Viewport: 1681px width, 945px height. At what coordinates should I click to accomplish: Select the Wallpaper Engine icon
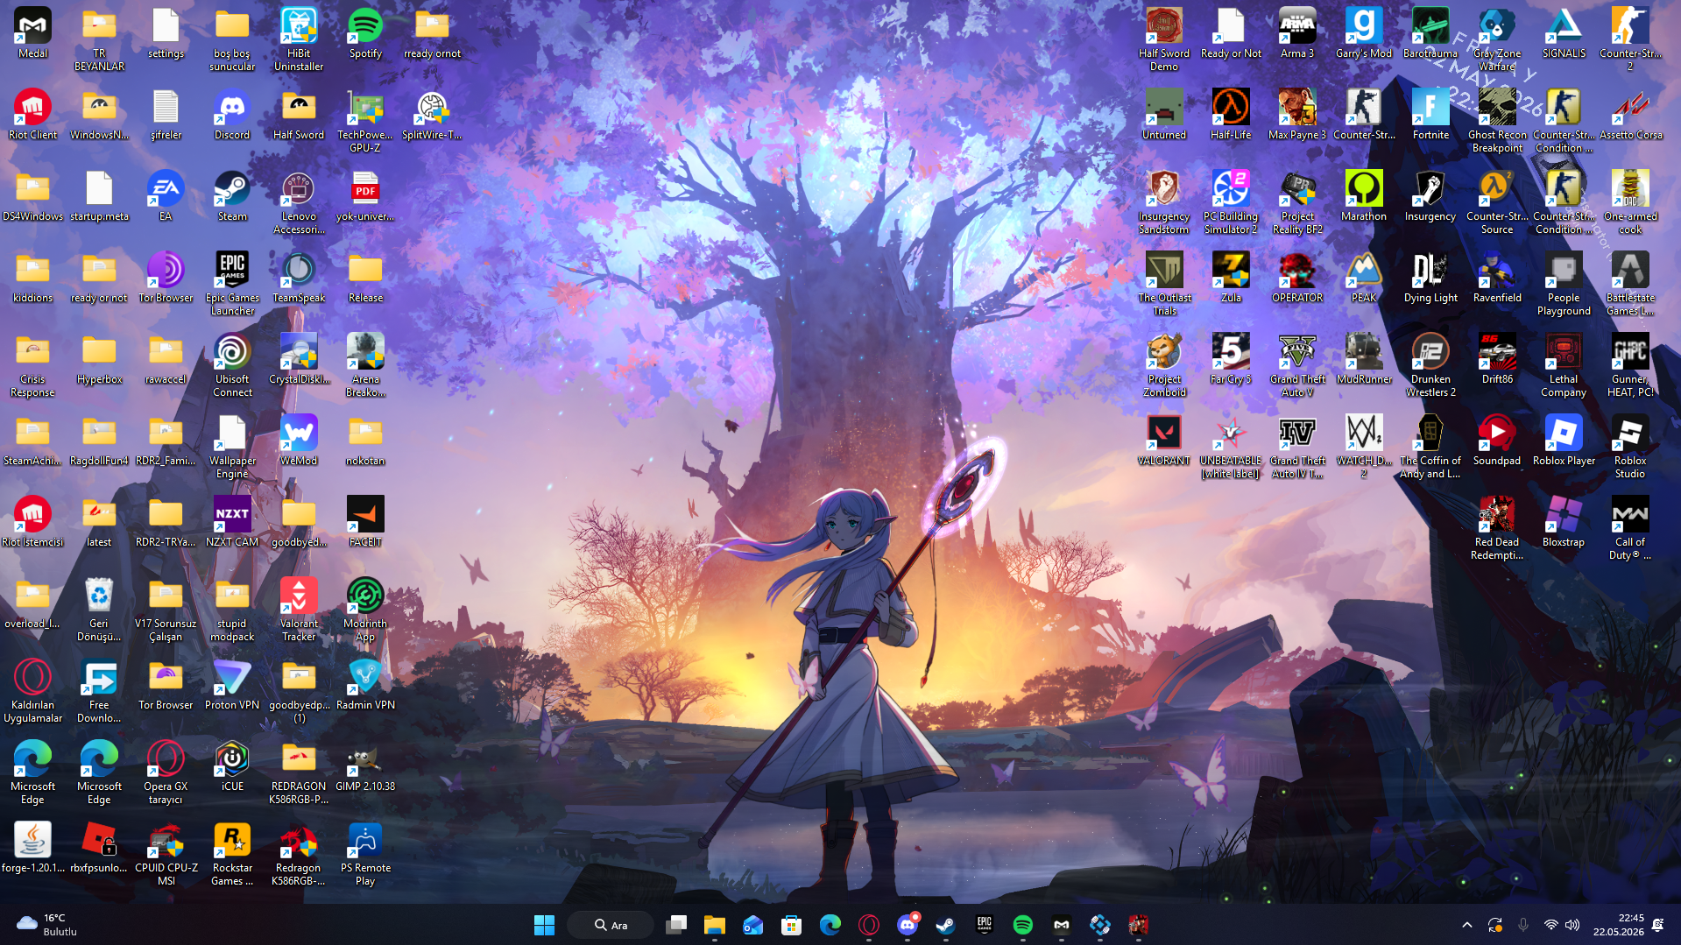[x=232, y=447]
